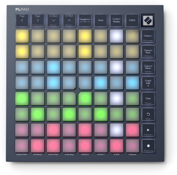The height and width of the screenshot is (175, 177).
Task: Tap the pink pad above the bottom Shift label
Action: click(x=116, y=146)
